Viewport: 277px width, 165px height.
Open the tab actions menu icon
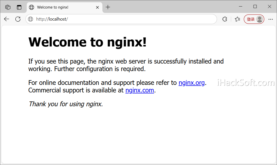tap(19, 7)
